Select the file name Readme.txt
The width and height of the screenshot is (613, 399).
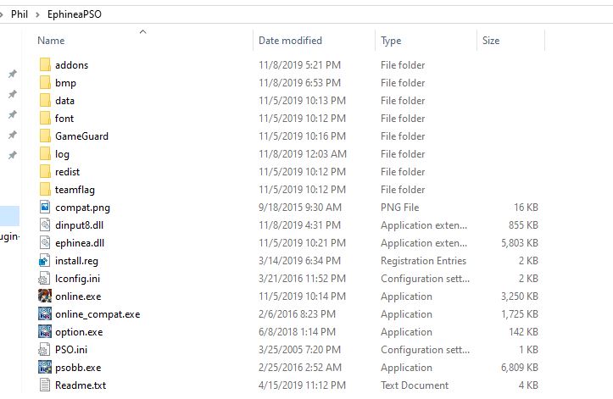(x=81, y=385)
